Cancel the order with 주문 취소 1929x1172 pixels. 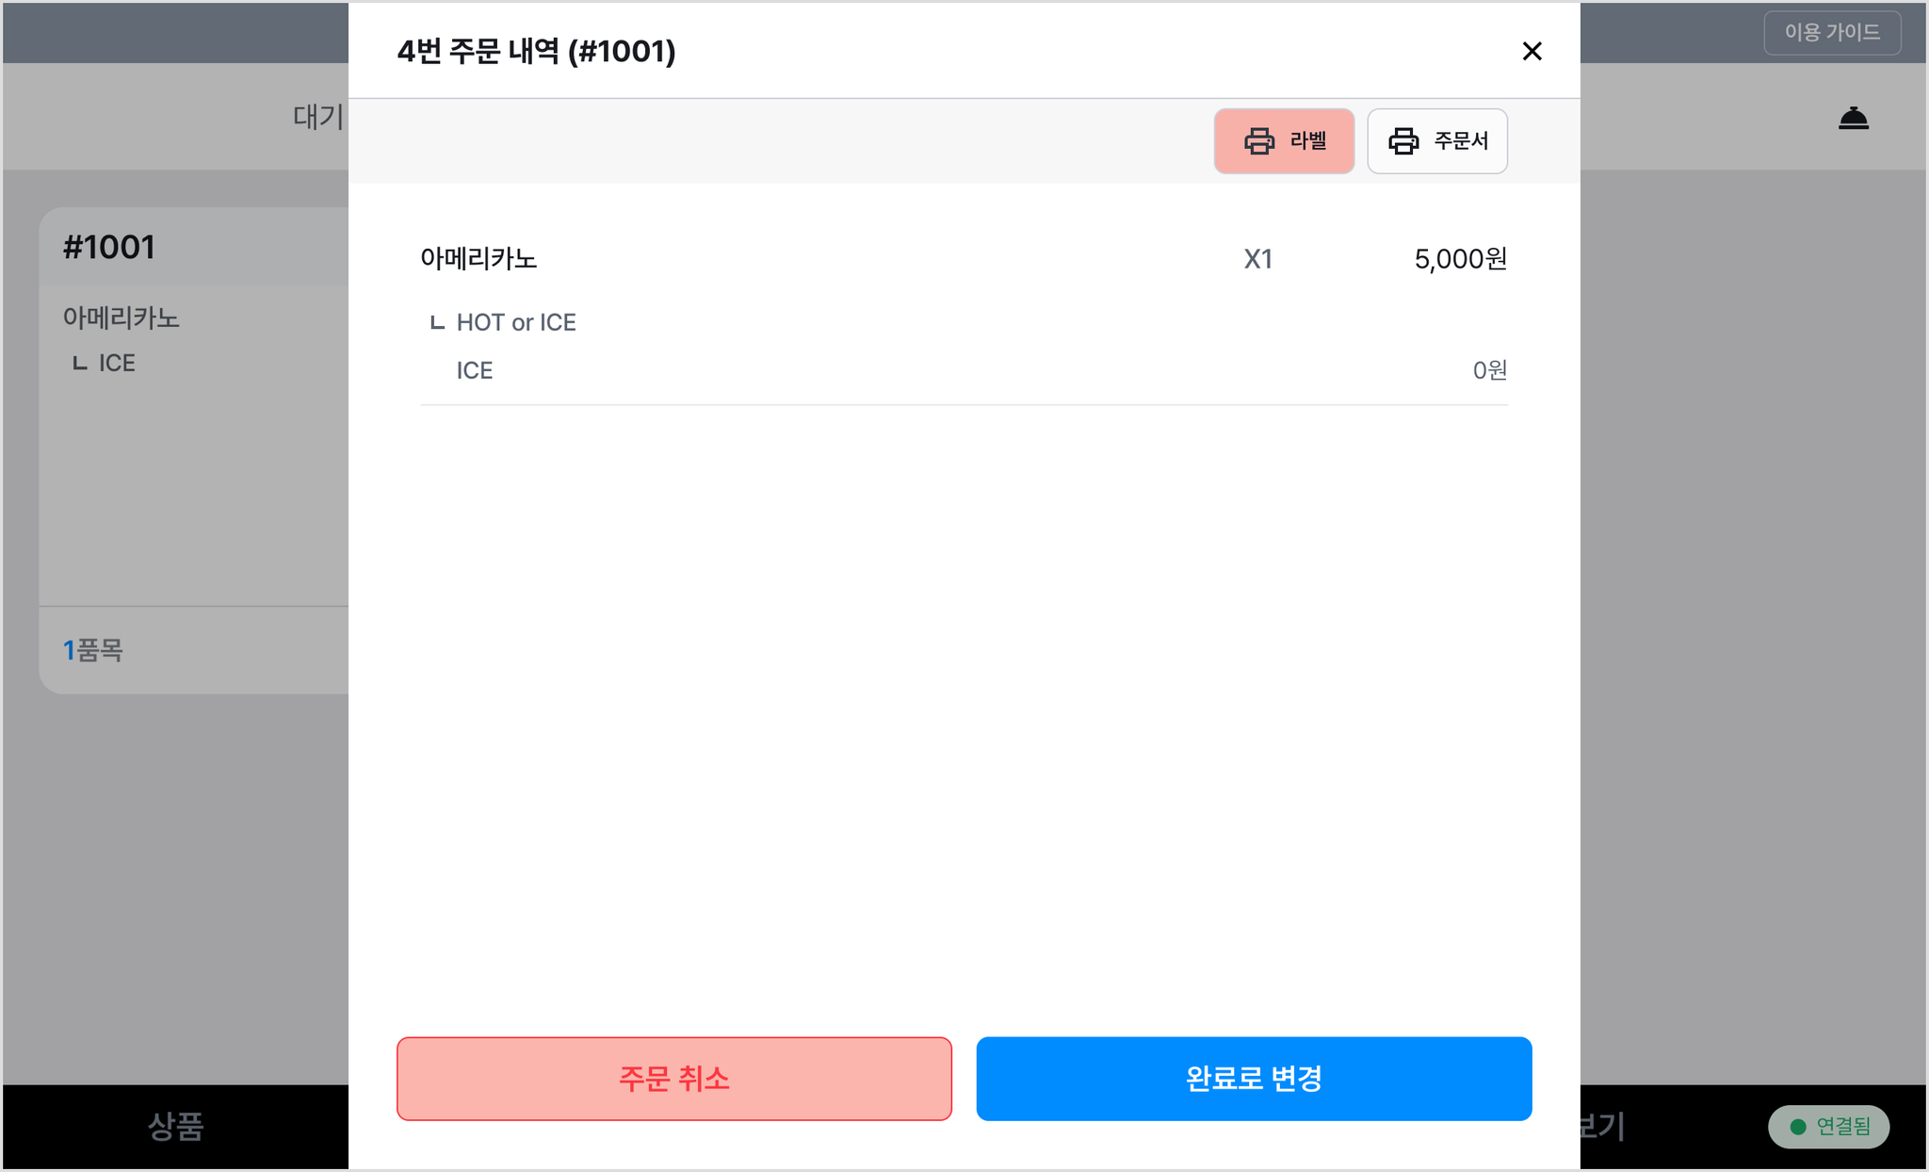pos(674,1079)
